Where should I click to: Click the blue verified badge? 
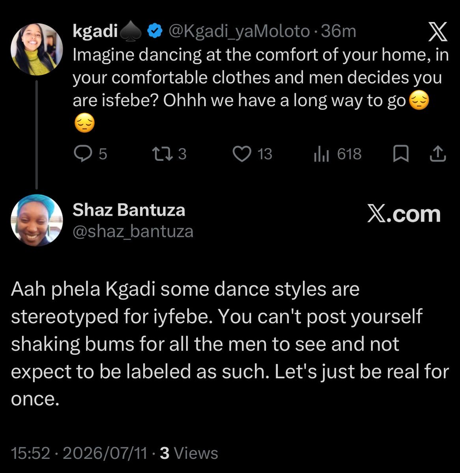click(155, 32)
